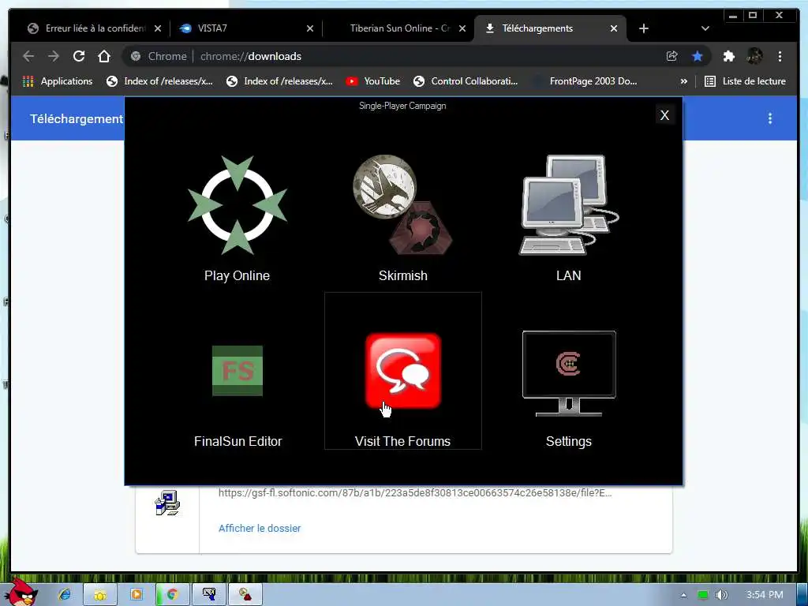Open the Chrome home page button
This screenshot has height=606, width=808.
coord(104,56)
